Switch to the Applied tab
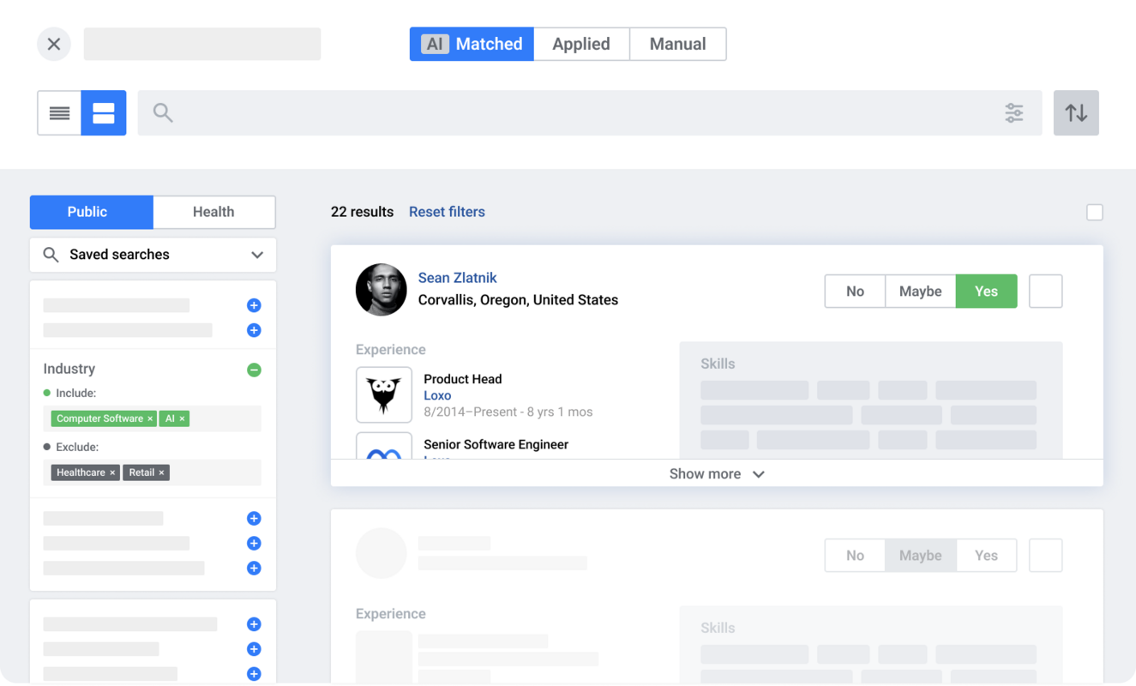The image size is (1136, 686). tap(581, 44)
